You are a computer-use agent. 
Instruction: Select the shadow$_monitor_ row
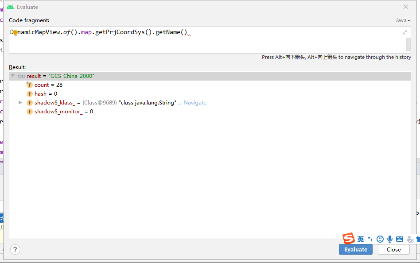coord(210,112)
